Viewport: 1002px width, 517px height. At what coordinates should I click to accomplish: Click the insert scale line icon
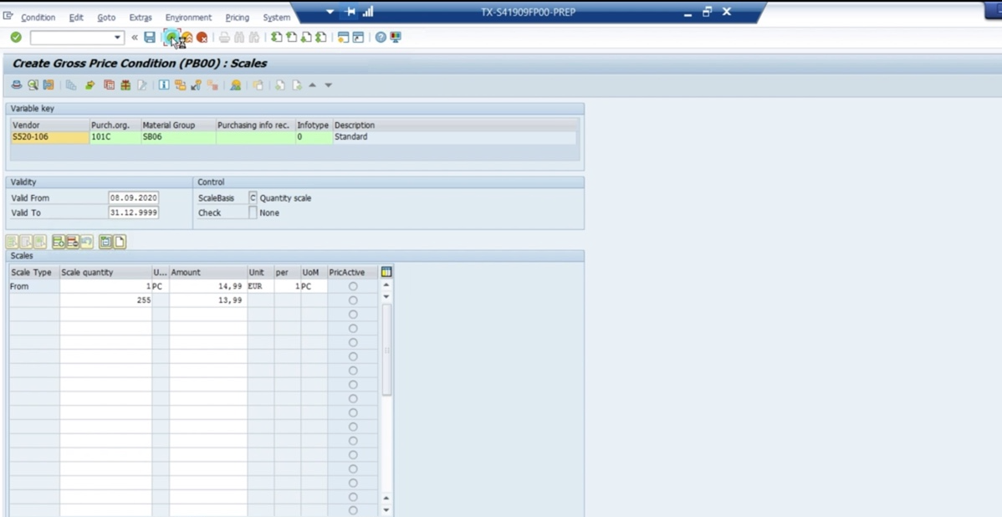pyautogui.click(x=59, y=243)
